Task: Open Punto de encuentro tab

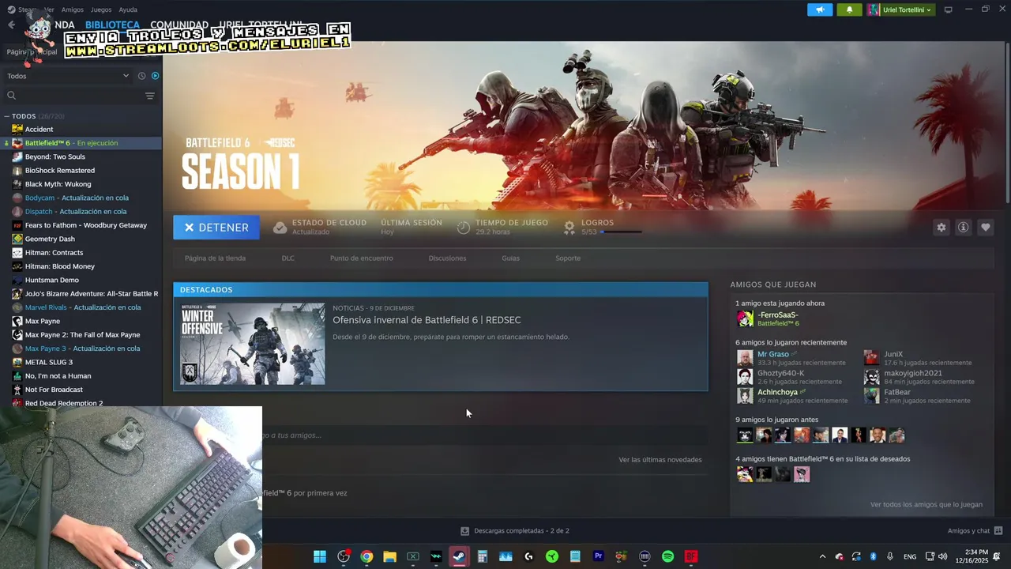Action: click(x=361, y=258)
